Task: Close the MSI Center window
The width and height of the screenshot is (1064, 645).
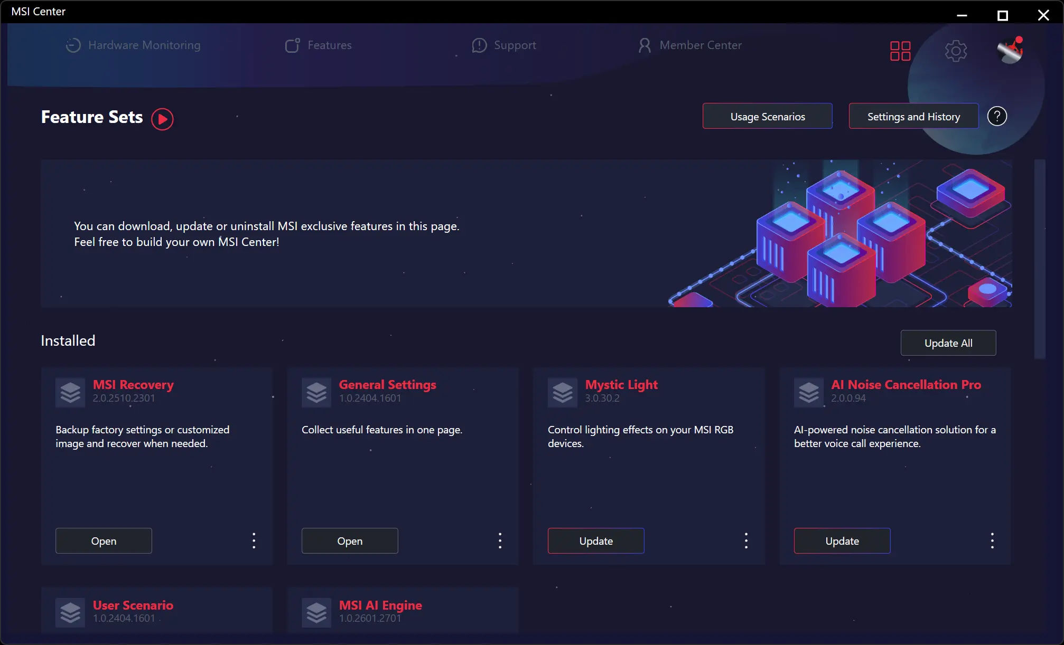Action: click(x=1043, y=15)
